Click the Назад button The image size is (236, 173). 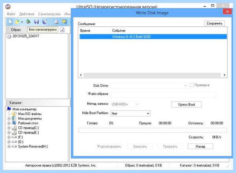pyautogui.click(x=200, y=146)
